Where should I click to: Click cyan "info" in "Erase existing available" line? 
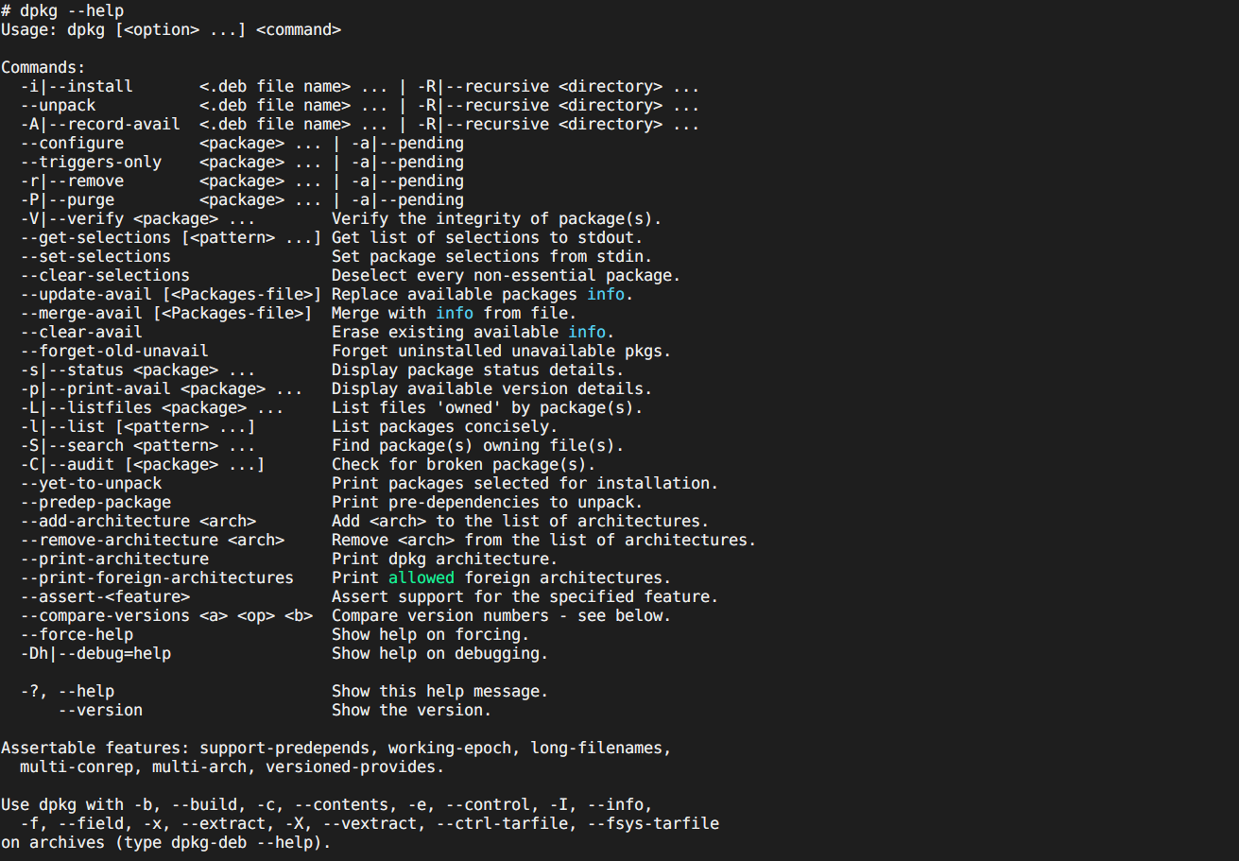click(587, 332)
